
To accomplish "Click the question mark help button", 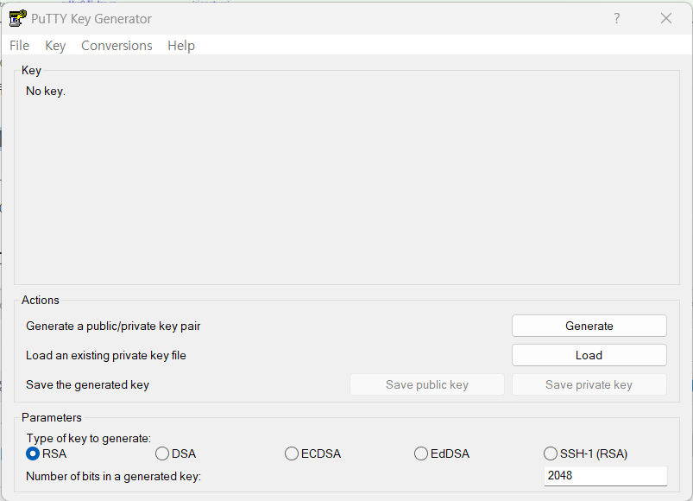I will [x=616, y=18].
